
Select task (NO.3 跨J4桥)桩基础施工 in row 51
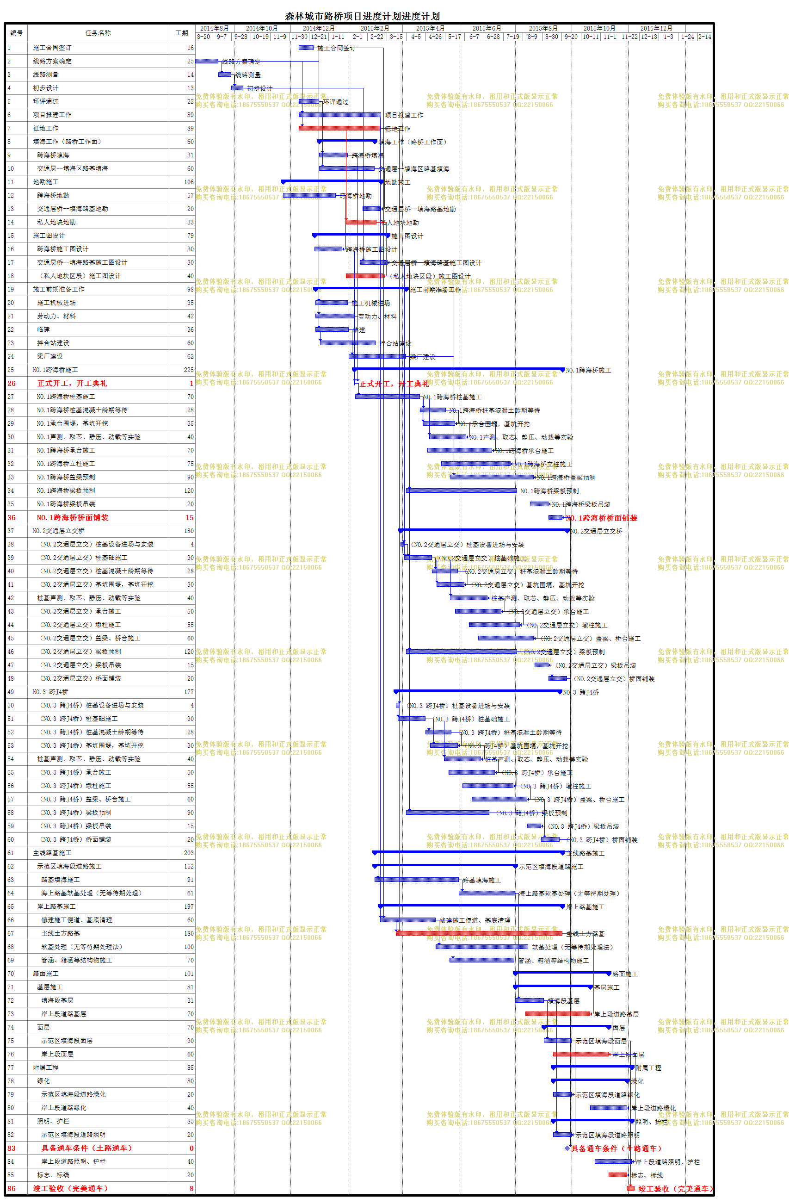[x=79, y=718]
